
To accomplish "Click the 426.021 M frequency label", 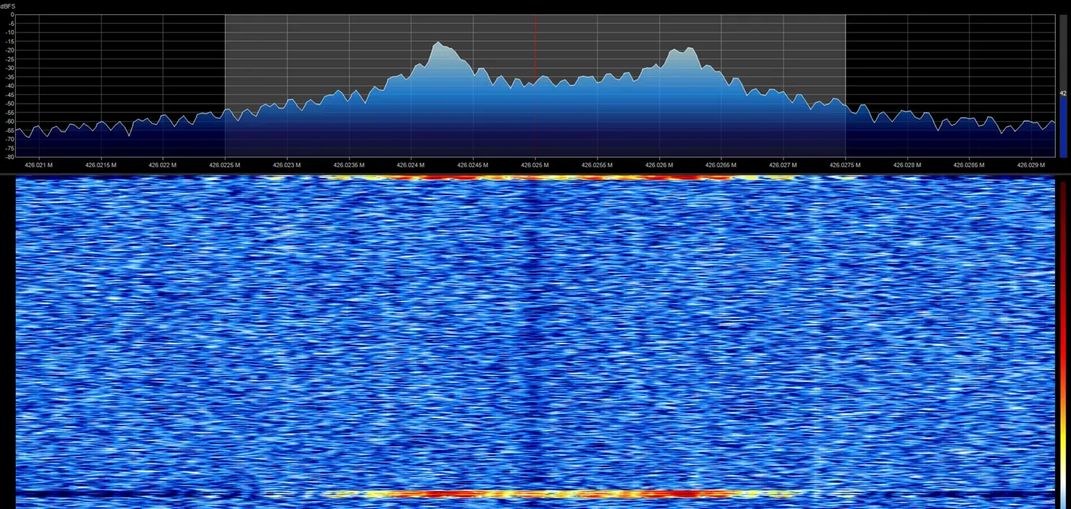I will pyautogui.click(x=38, y=165).
